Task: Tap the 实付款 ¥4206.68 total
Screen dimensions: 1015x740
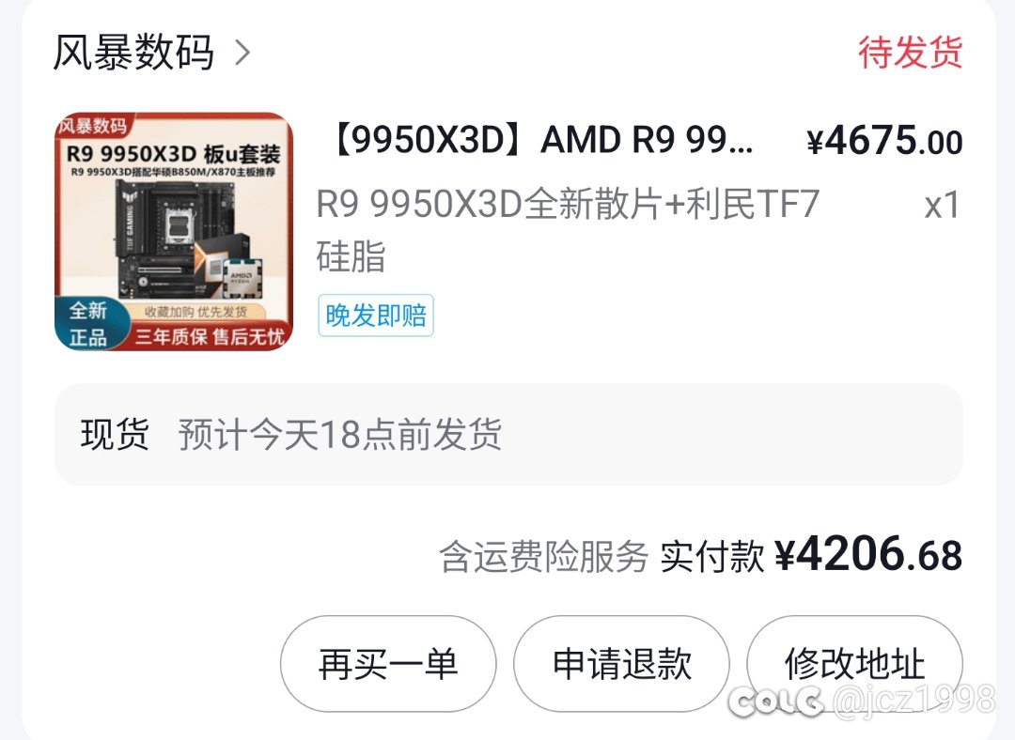Action: 811,555
